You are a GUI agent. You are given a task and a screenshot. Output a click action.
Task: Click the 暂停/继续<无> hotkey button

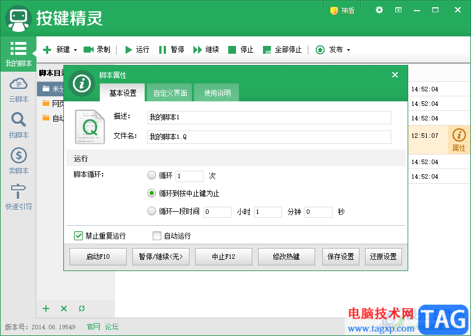(161, 256)
